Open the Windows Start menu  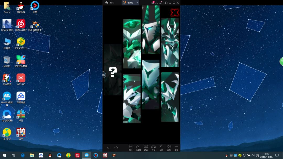click(4, 155)
